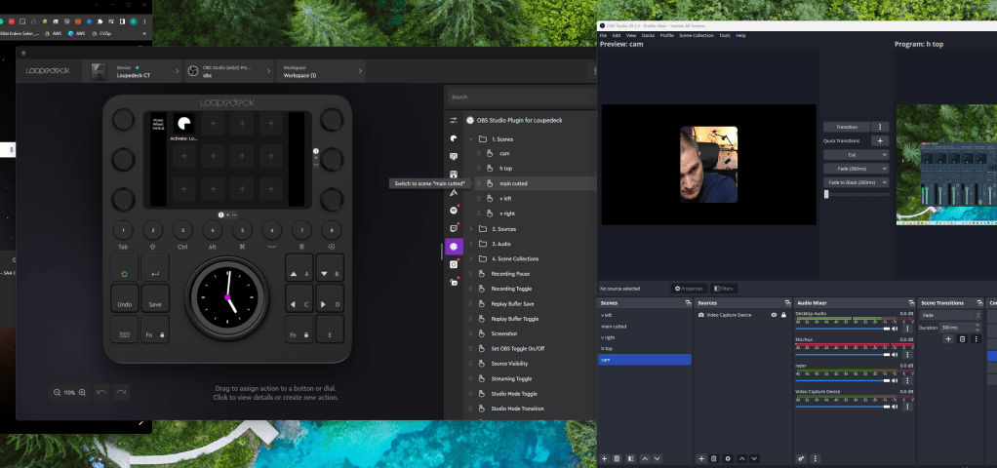Image resolution: width=997 pixels, height=468 pixels.
Task: Select the Undo button on Loupedeck device
Action: click(125, 298)
